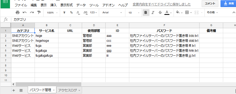Click the 変更内容をすべてドライブに保存しました link
This screenshot has width=236, height=94.
(162, 4)
